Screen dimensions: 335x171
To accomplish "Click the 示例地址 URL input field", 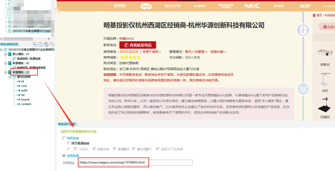I will (135, 163).
